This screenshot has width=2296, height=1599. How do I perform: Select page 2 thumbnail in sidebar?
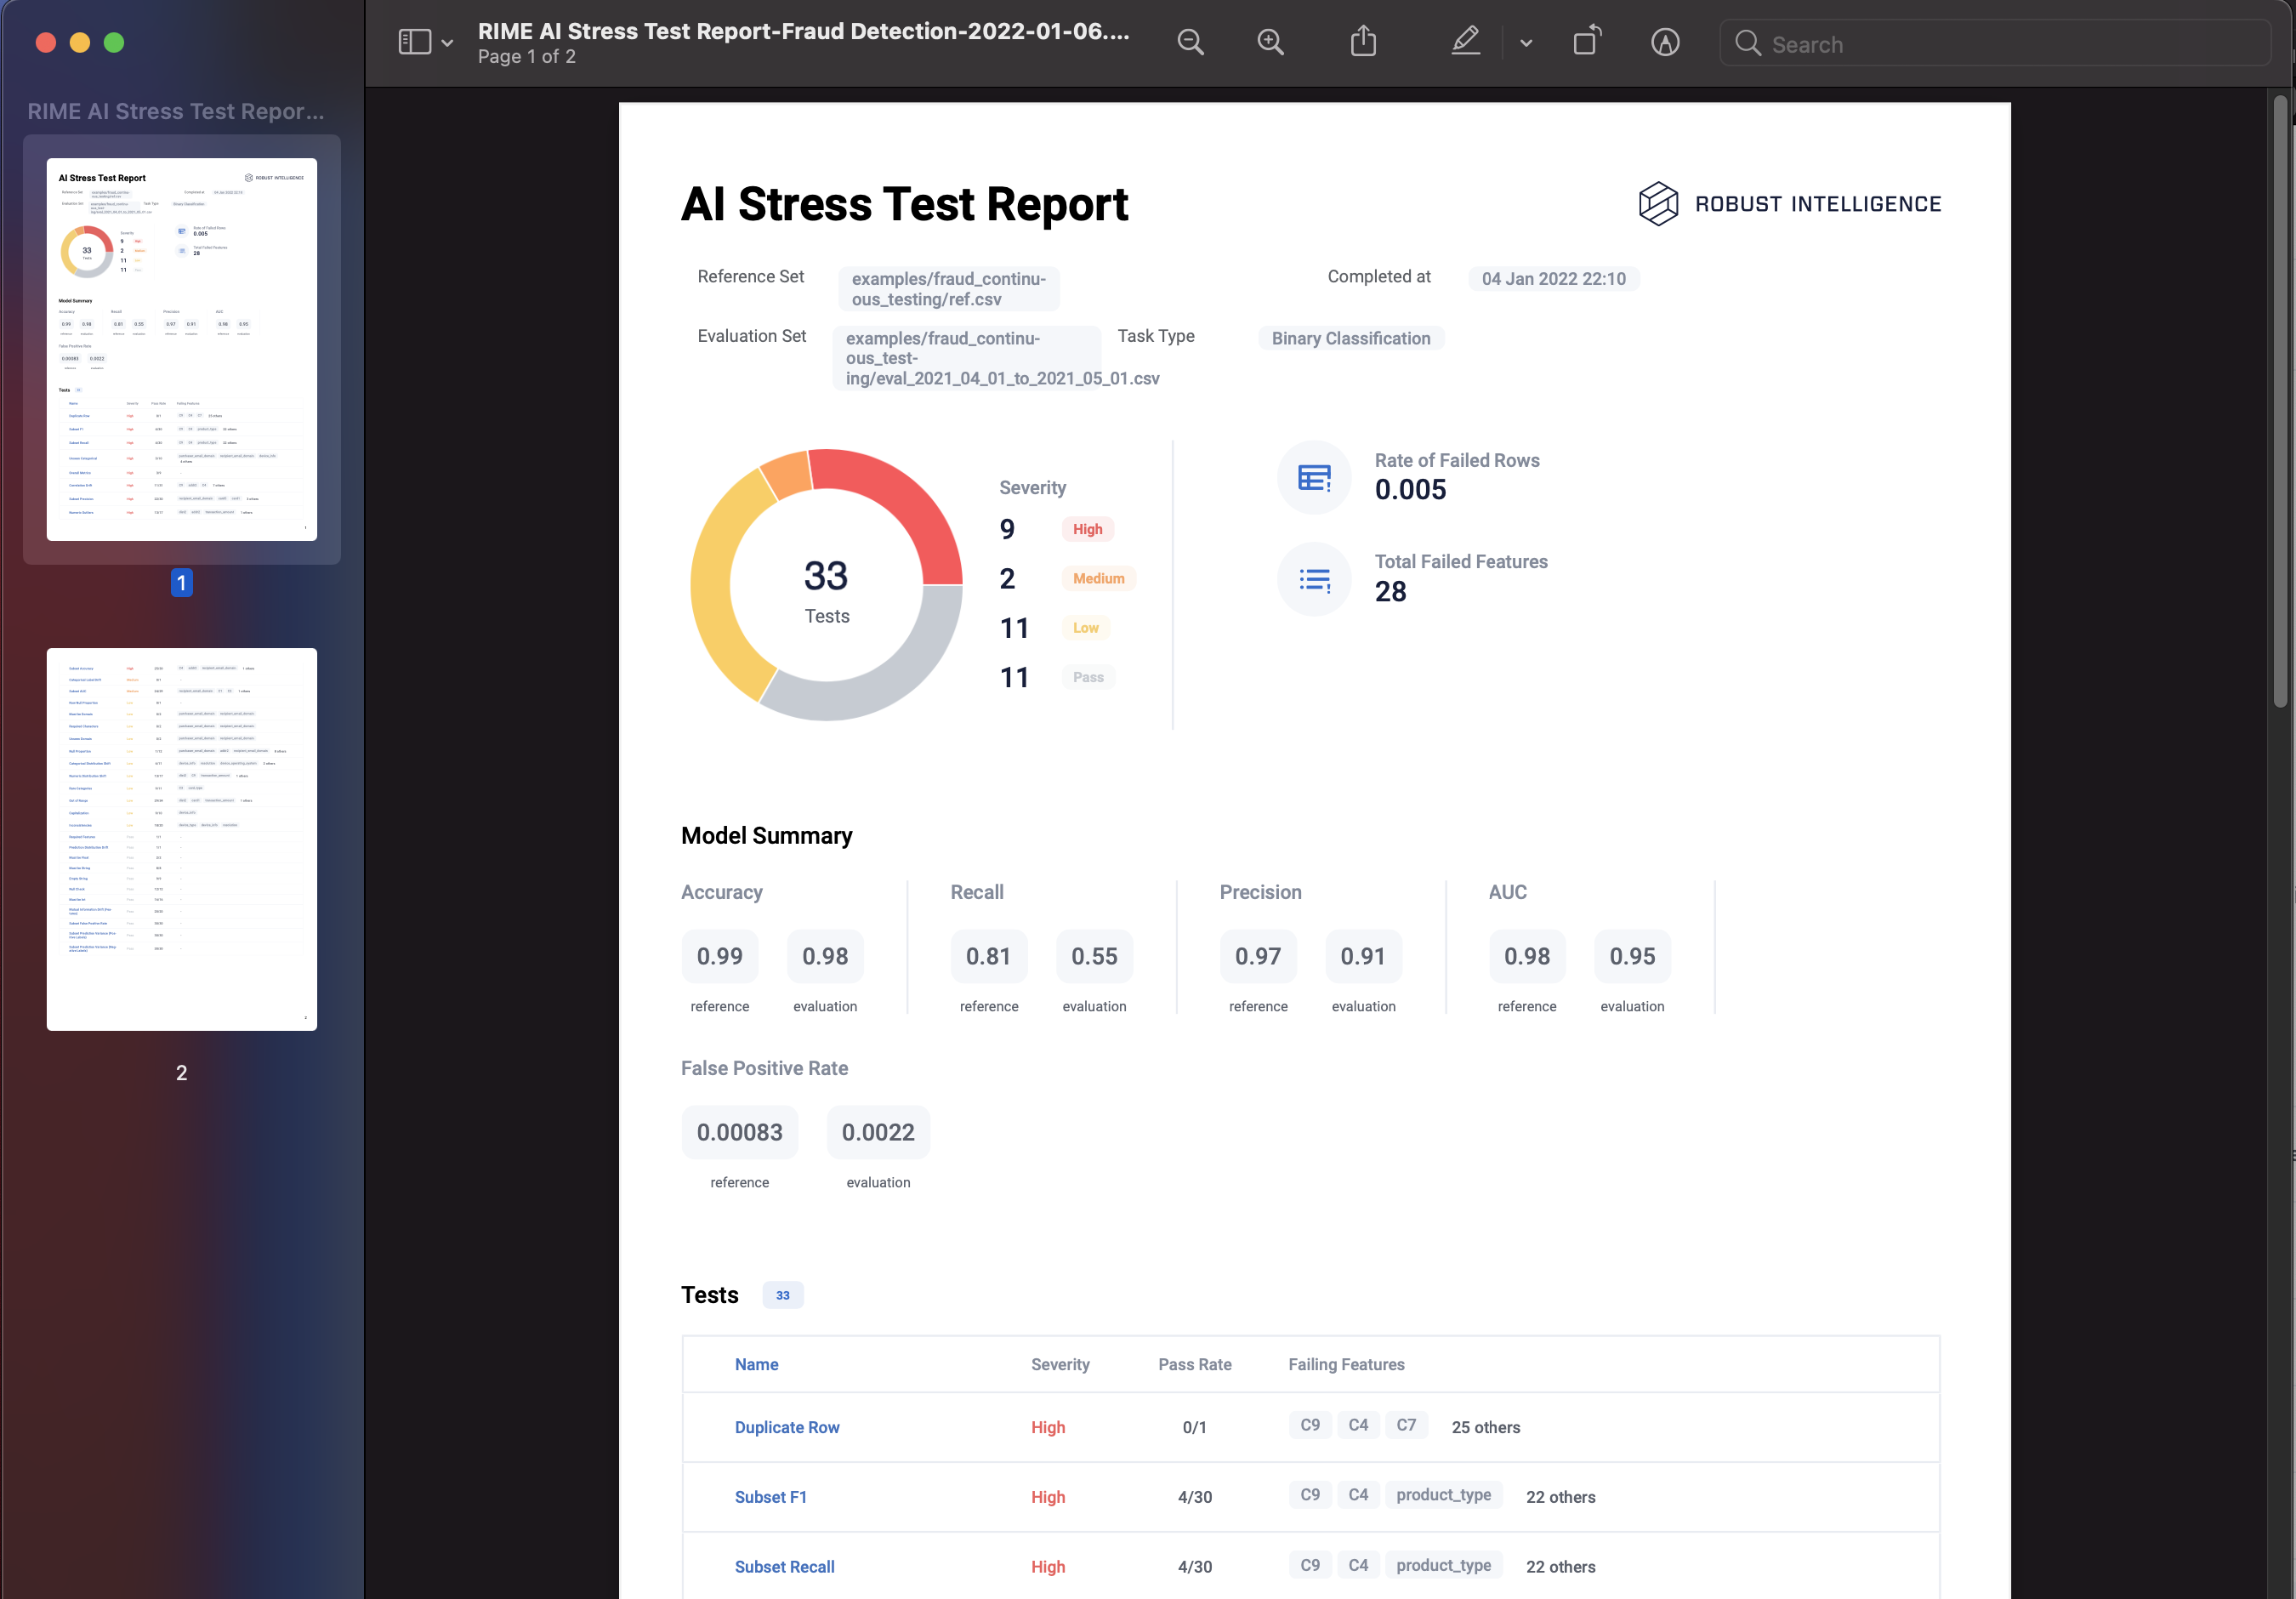point(182,839)
